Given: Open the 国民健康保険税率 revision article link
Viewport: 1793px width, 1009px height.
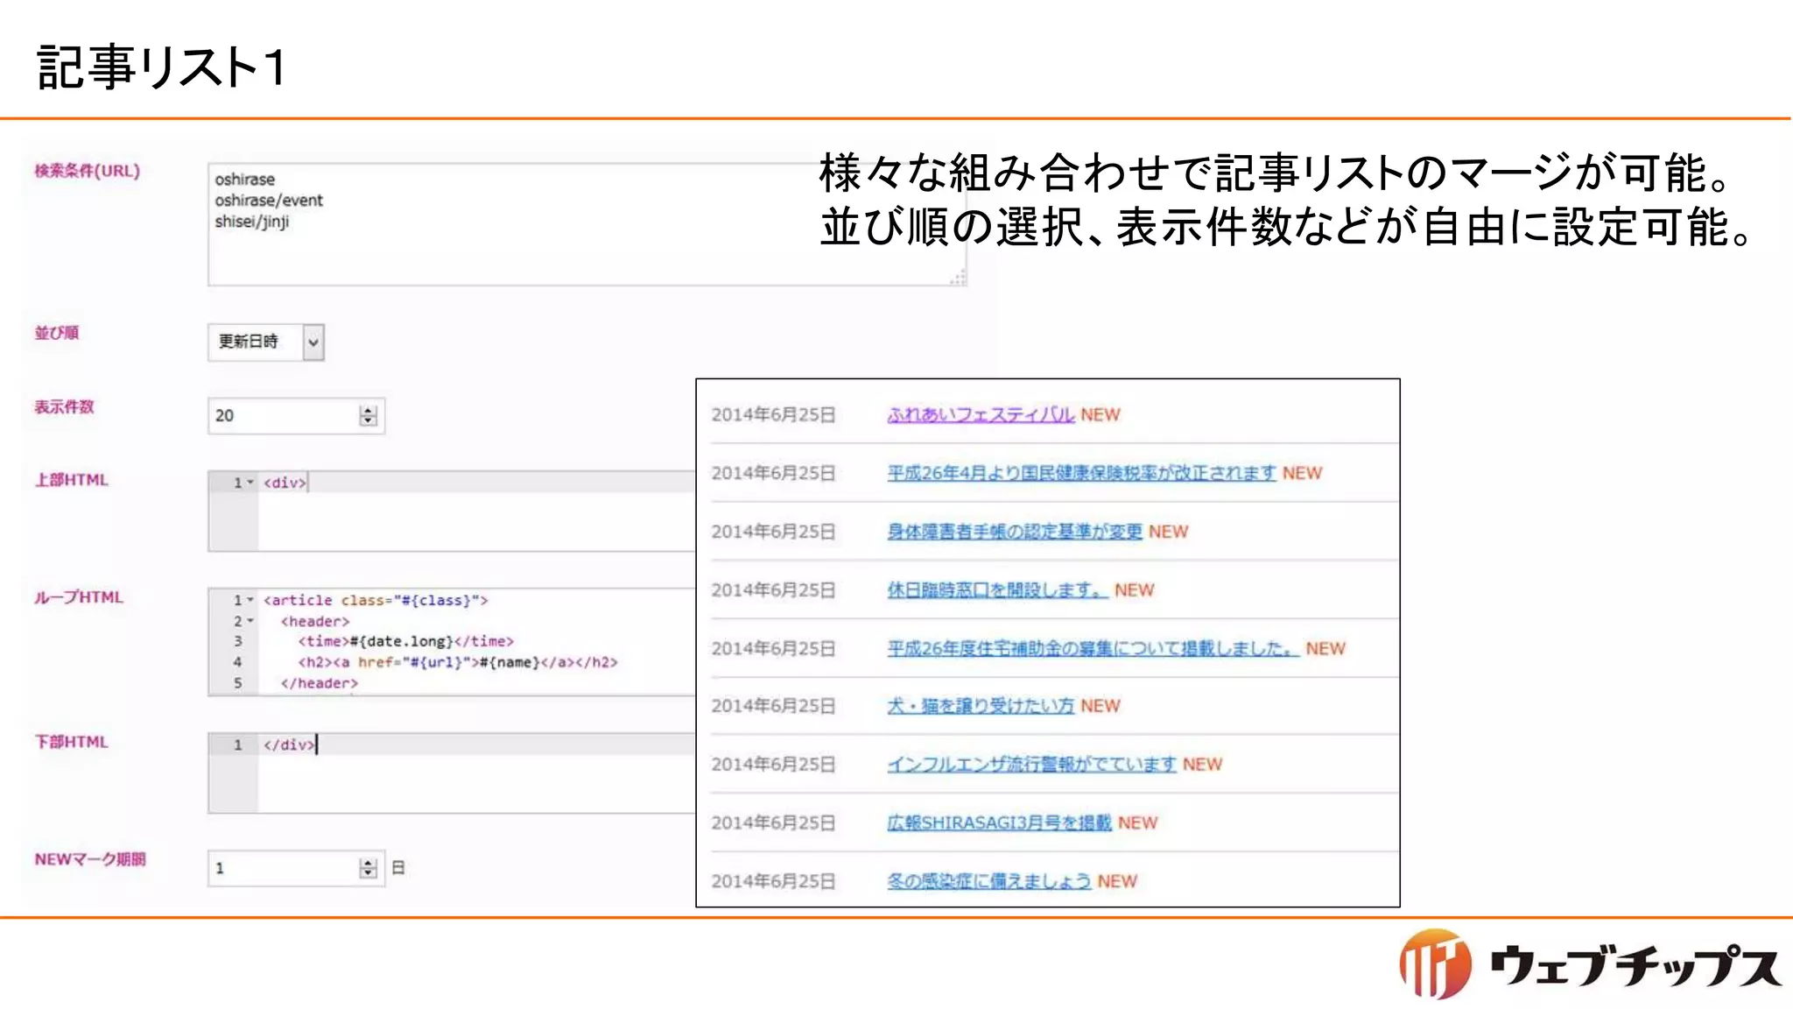Looking at the screenshot, I should [x=1081, y=473].
